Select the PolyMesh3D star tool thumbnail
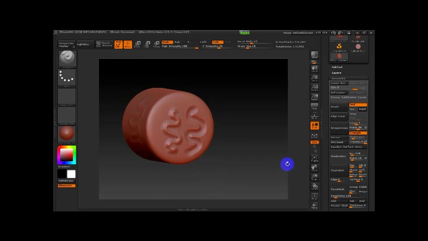The width and height of the screenshot is (428, 241). (x=358, y=38)
